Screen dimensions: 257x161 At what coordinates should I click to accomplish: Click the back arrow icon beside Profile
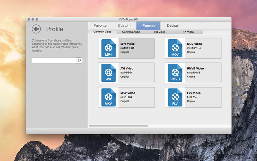pyautogui.click(x=36, y=29)
